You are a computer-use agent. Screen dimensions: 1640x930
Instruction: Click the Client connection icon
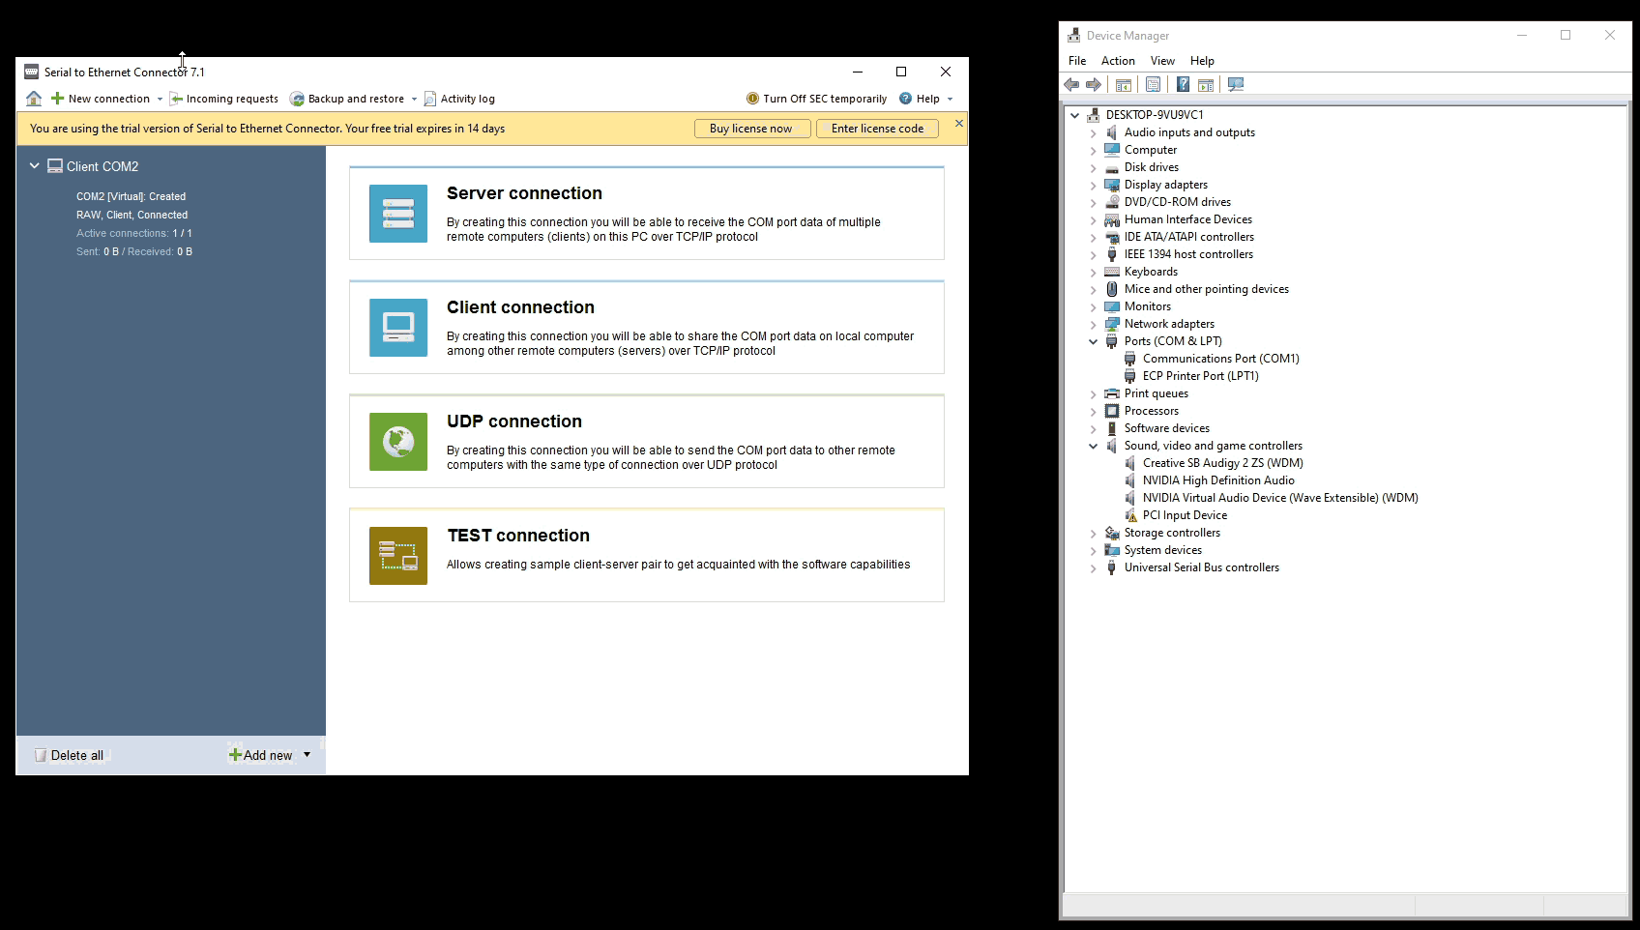(398, 328)
